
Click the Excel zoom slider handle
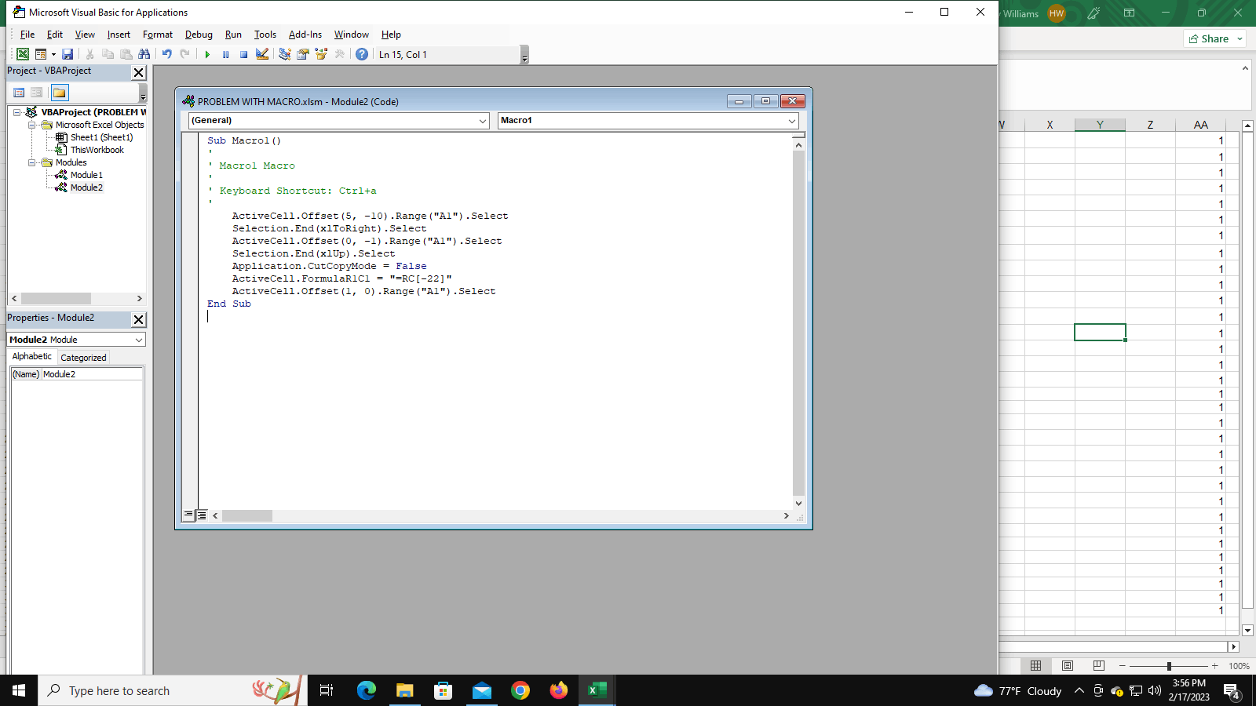[1169, 666]
